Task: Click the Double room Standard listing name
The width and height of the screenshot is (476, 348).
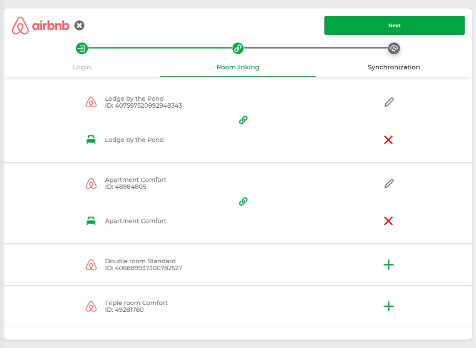Action: (x=140, y=261)
